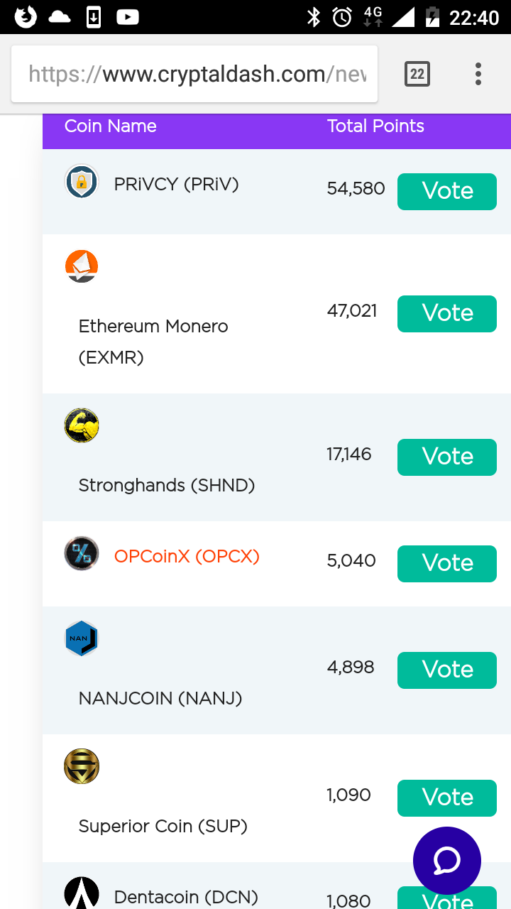Tap the cryptaldash URL address bar
511x909 pixels.
tap(194, 74)
